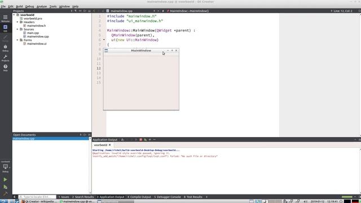This screenshot has height=203, width=361.
Task: Zoom in Application Output text
Action: click(150, 139)
